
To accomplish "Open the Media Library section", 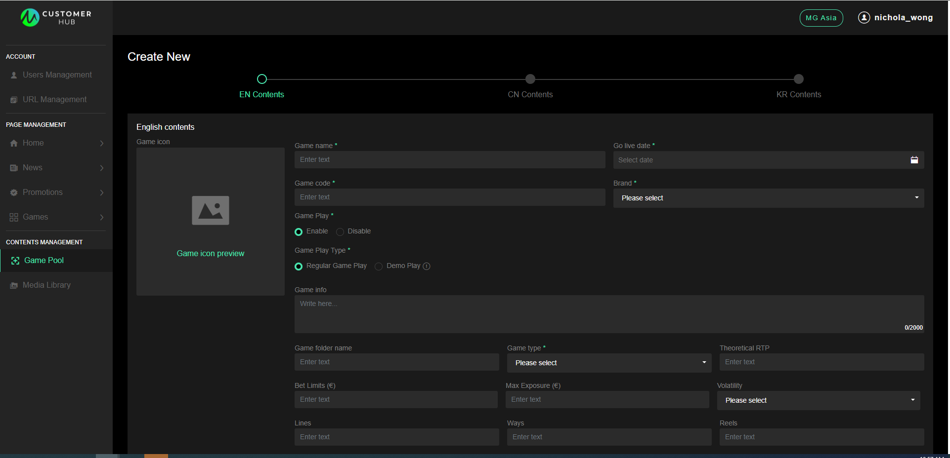I will point(46,285).
